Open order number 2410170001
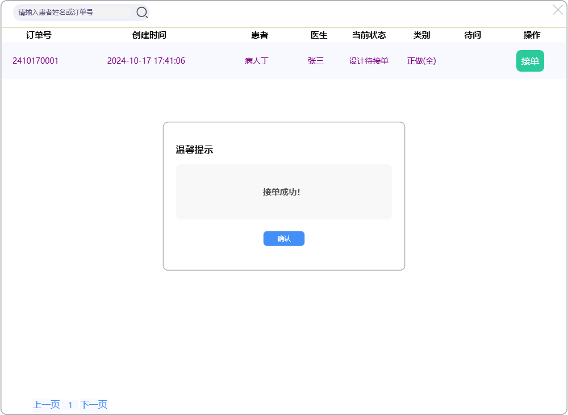Image resolution: width=568 pixels, height=415 pixels. 35,61
